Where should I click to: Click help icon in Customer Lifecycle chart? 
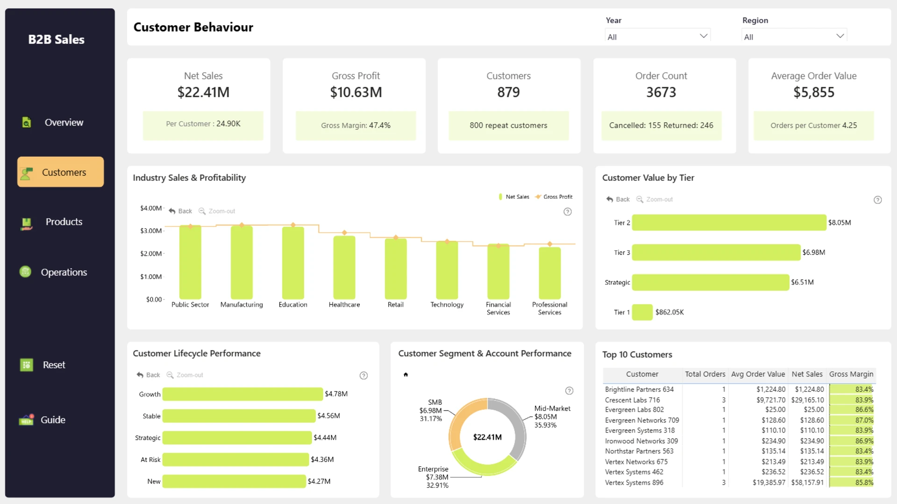click(x=363, y=376)
